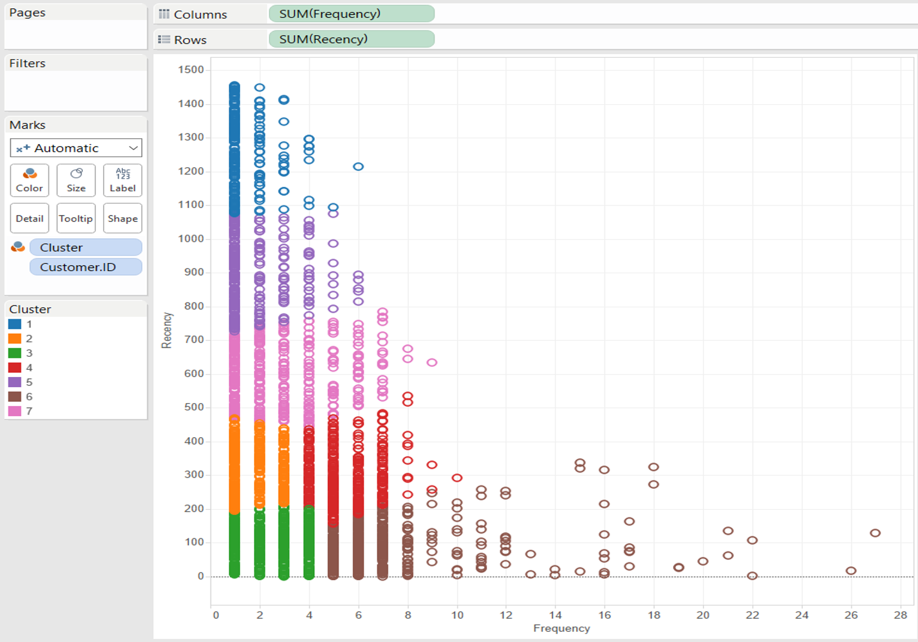Viewport: 918px width, 642px height.
Task: Click the Size marks card button
Action: tap(76, 180)
